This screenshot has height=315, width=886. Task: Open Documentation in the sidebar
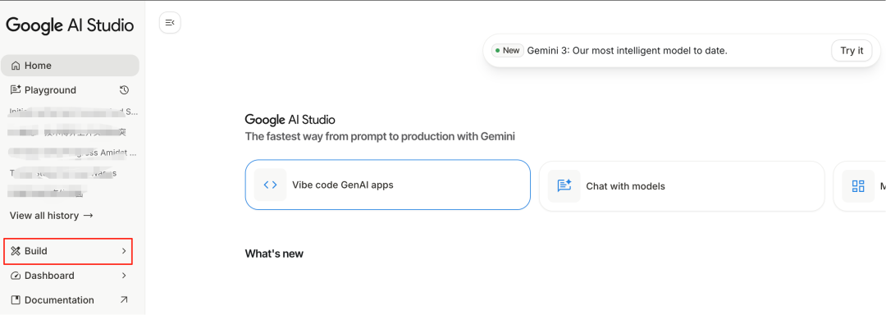pyautogui.click(x=70, y=299)
